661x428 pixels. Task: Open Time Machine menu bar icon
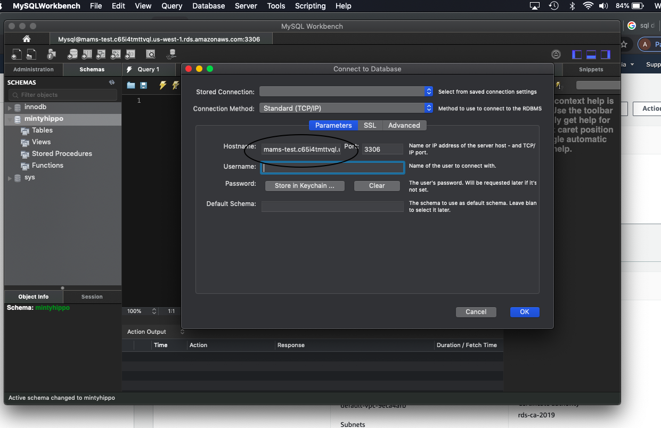pos(554,6)
